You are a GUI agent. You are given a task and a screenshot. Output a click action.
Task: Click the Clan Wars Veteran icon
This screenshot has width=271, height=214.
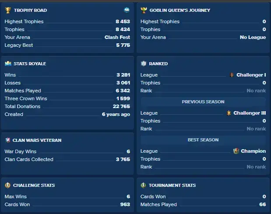7,140
